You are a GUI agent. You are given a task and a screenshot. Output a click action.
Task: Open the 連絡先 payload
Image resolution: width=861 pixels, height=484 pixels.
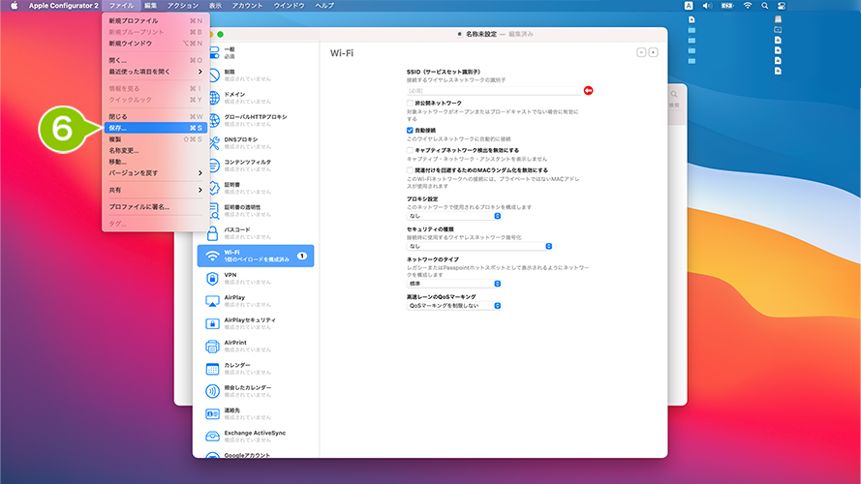pos(256,413)
